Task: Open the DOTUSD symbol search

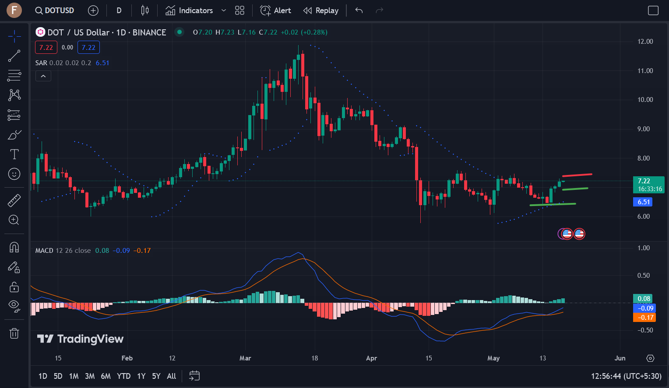Action: [54, 10]
